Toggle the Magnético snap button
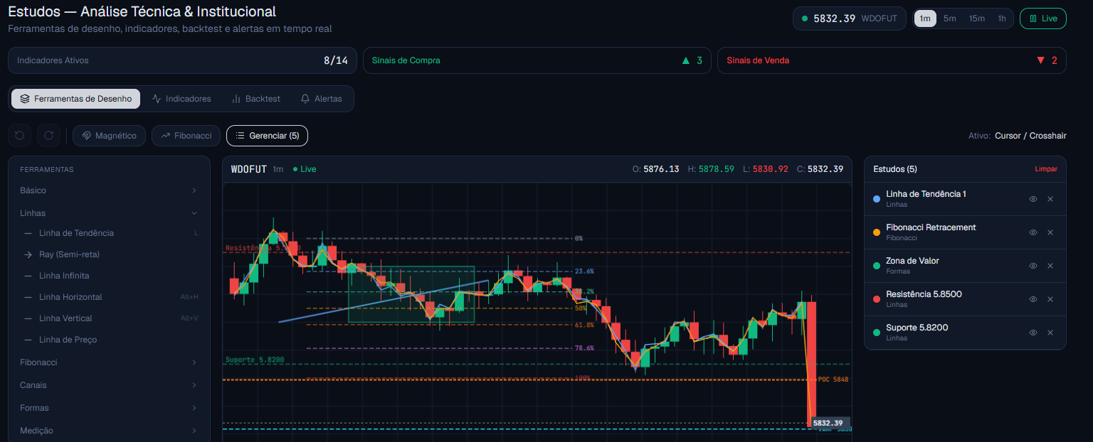 pos(109,135)
